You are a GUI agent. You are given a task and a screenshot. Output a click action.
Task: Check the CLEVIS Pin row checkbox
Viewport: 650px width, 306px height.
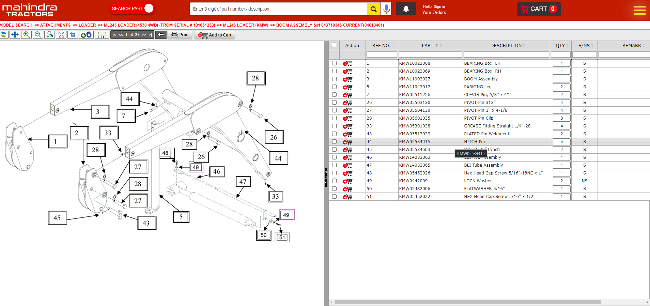(334, 95)
